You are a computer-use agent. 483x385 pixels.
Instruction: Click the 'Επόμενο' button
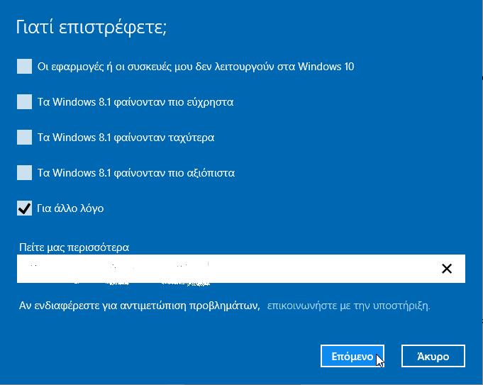coord(352,357)
